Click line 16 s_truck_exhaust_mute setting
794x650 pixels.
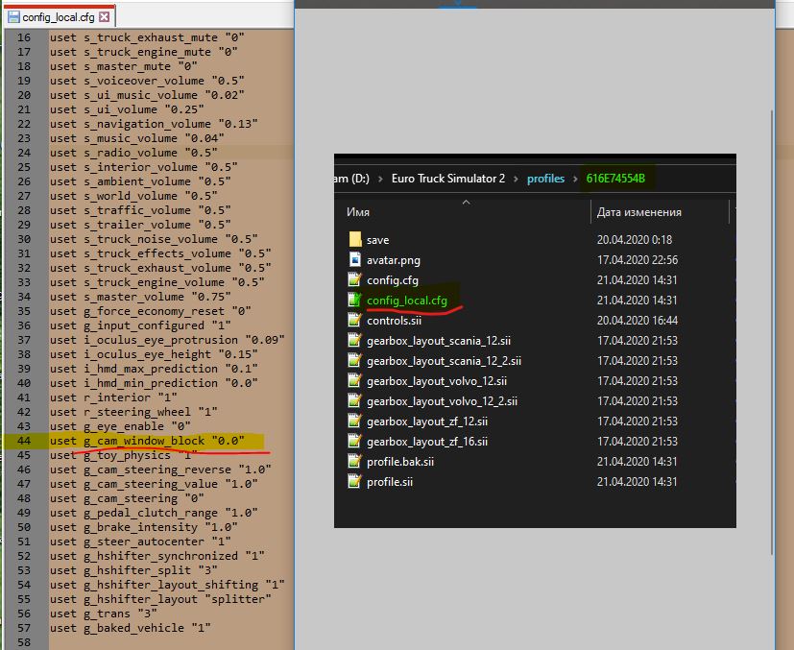pyautogui.click(x=147, y=37)
